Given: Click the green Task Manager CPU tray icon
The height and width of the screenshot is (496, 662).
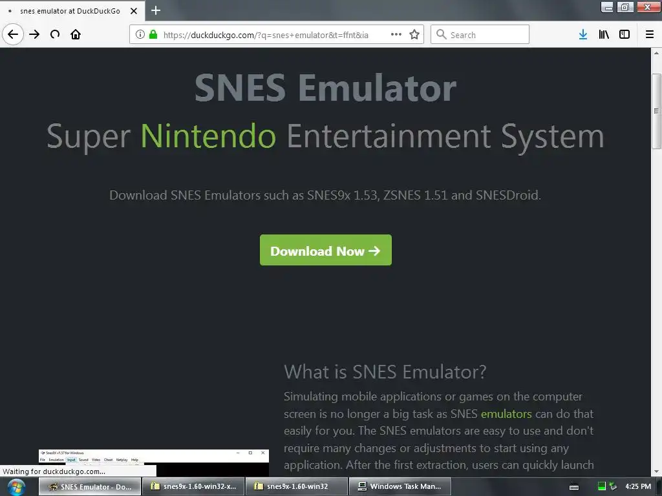Looking at the screenshot, I should pyautogui.click(x=602, y=486).
